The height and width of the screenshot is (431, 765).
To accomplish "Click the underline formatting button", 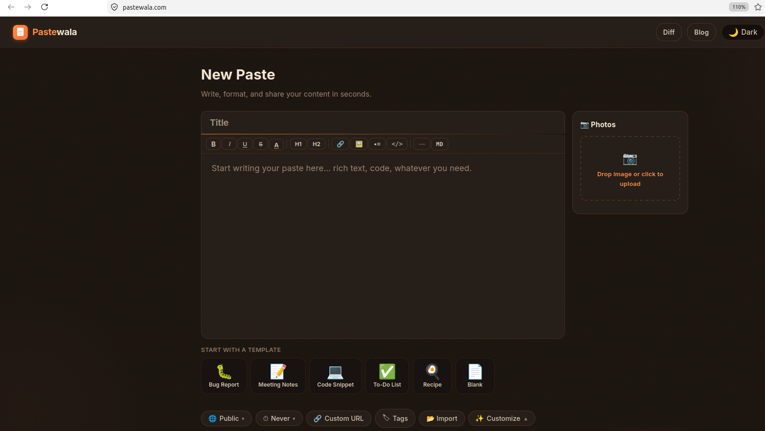I will point(245,144).
